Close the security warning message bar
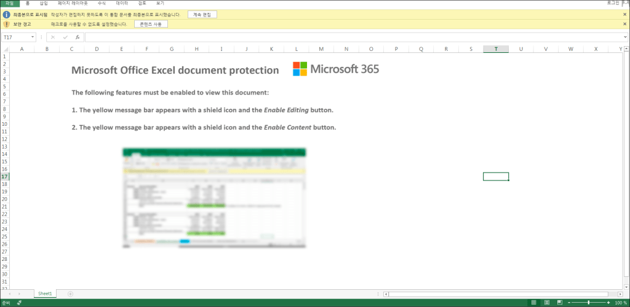 [624, 24]
